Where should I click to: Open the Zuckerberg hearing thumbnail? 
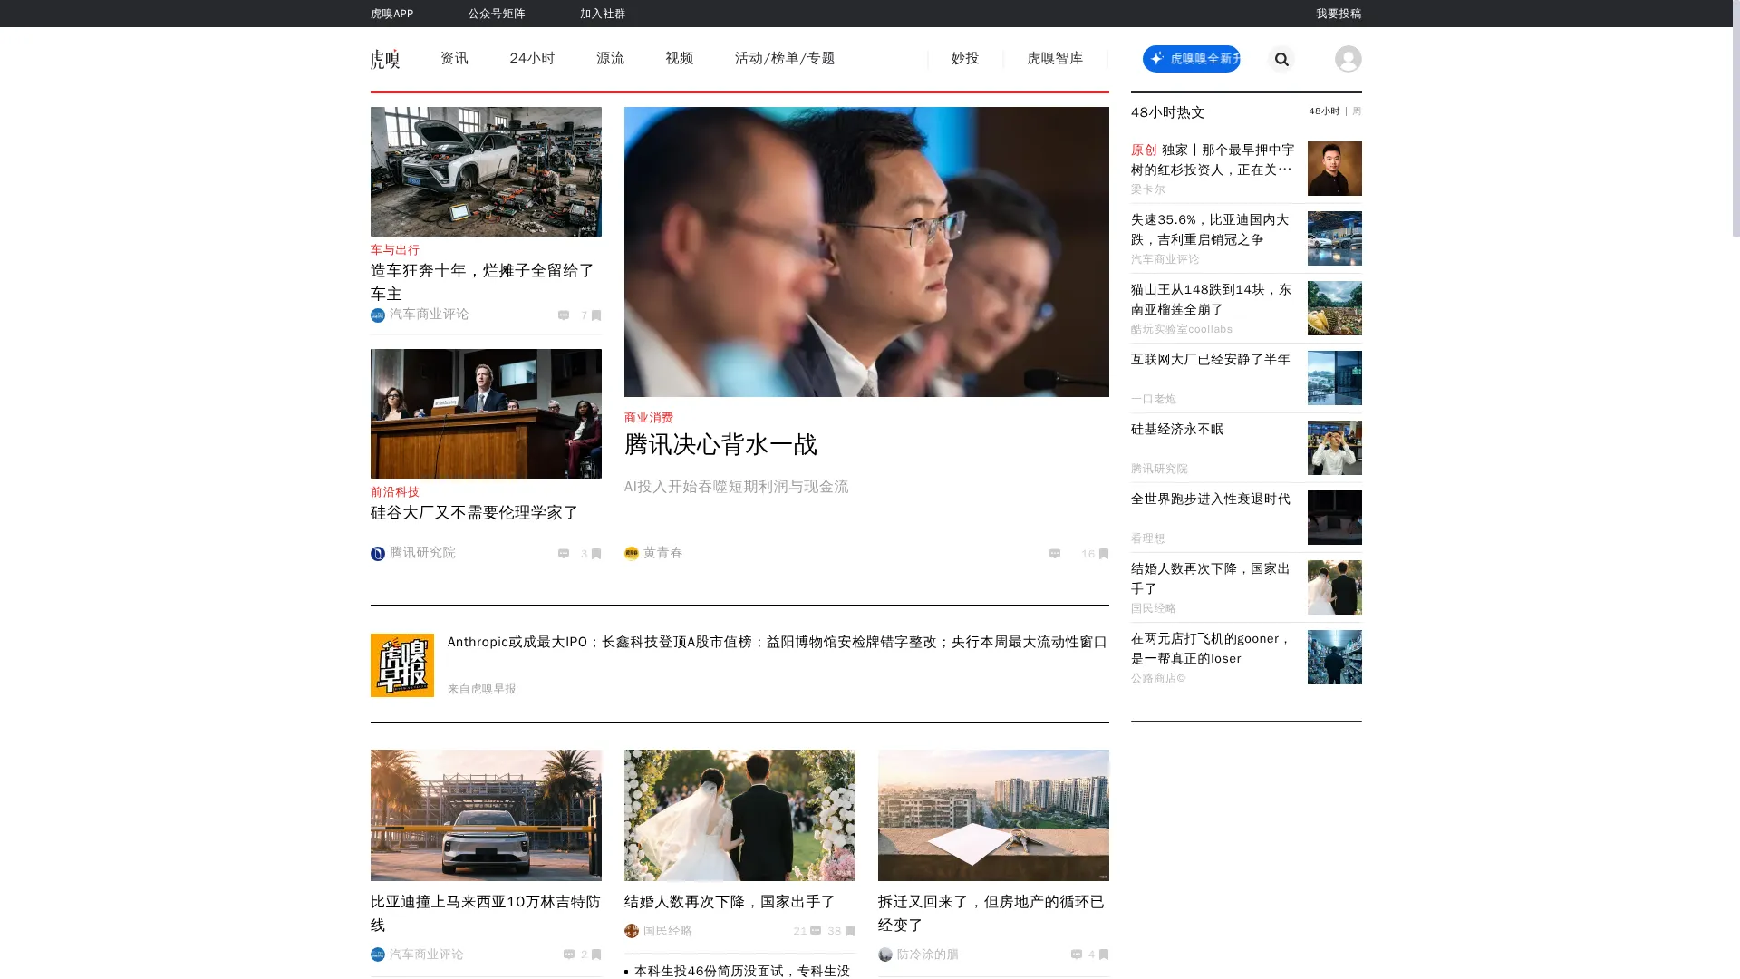[x=486, y=413]
